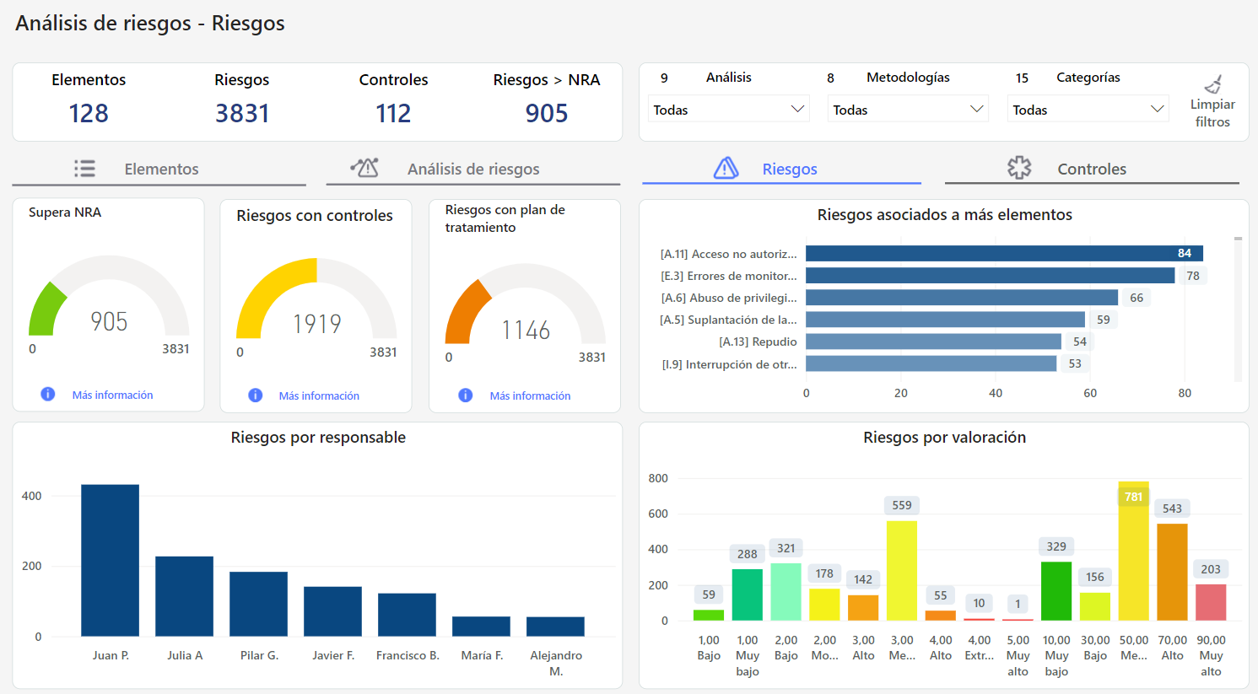Open Más información link under Supera NRA
The height and width of the screenshot is (694, 1258).
pyautogui.click(x=112, y=395)
